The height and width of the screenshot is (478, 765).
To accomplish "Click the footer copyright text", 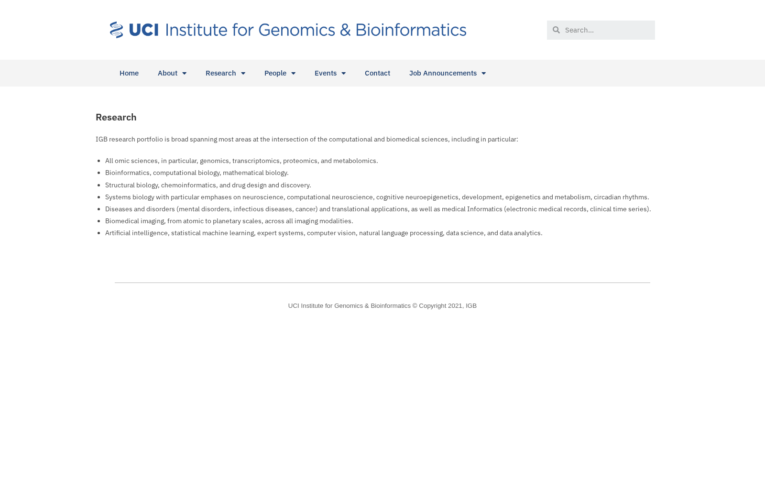I will point(382,306).
